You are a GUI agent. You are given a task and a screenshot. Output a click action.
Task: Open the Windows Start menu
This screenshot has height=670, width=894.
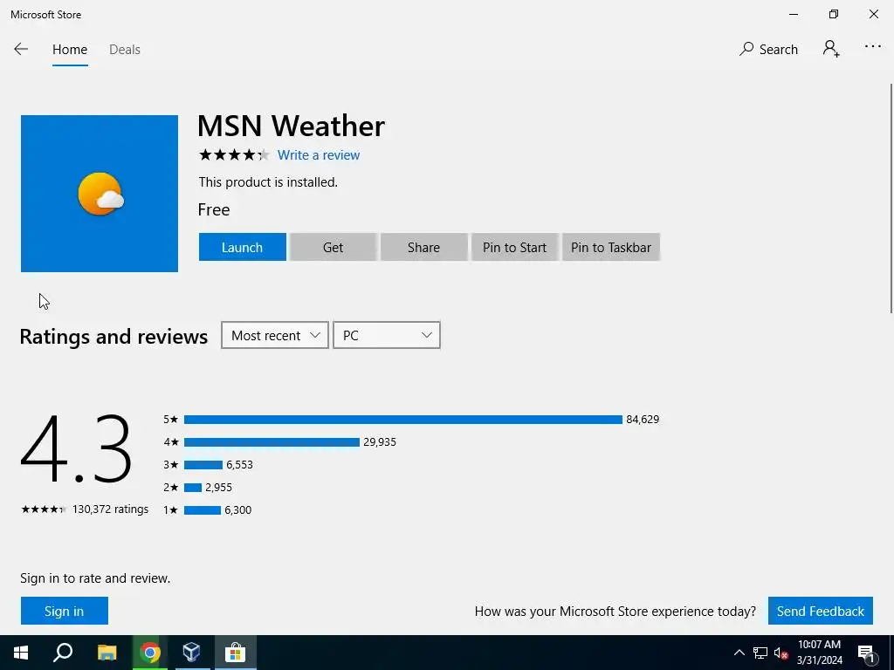click(21, 653)
